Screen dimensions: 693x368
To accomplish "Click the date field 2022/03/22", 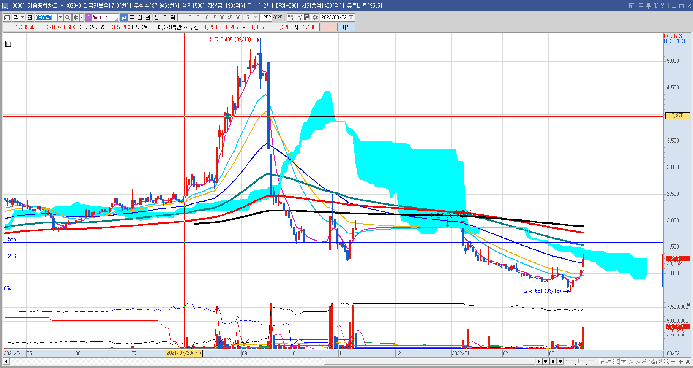I will [x=333, y=17].
